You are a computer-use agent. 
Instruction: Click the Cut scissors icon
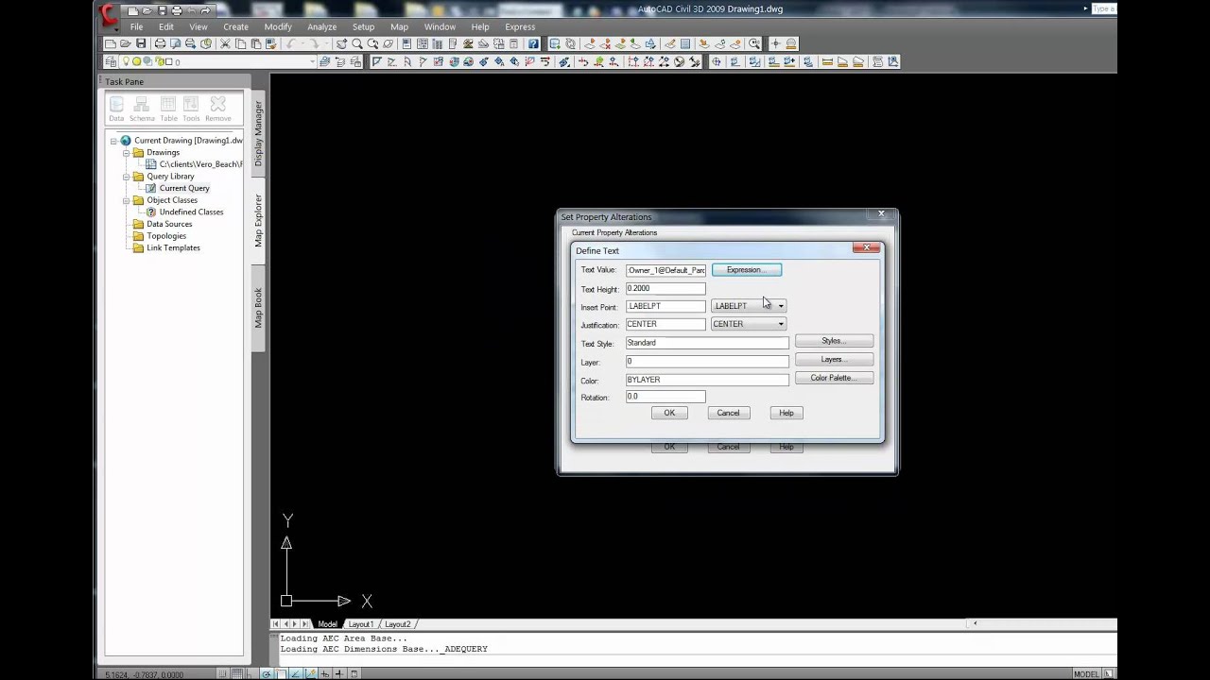point(224,43)
